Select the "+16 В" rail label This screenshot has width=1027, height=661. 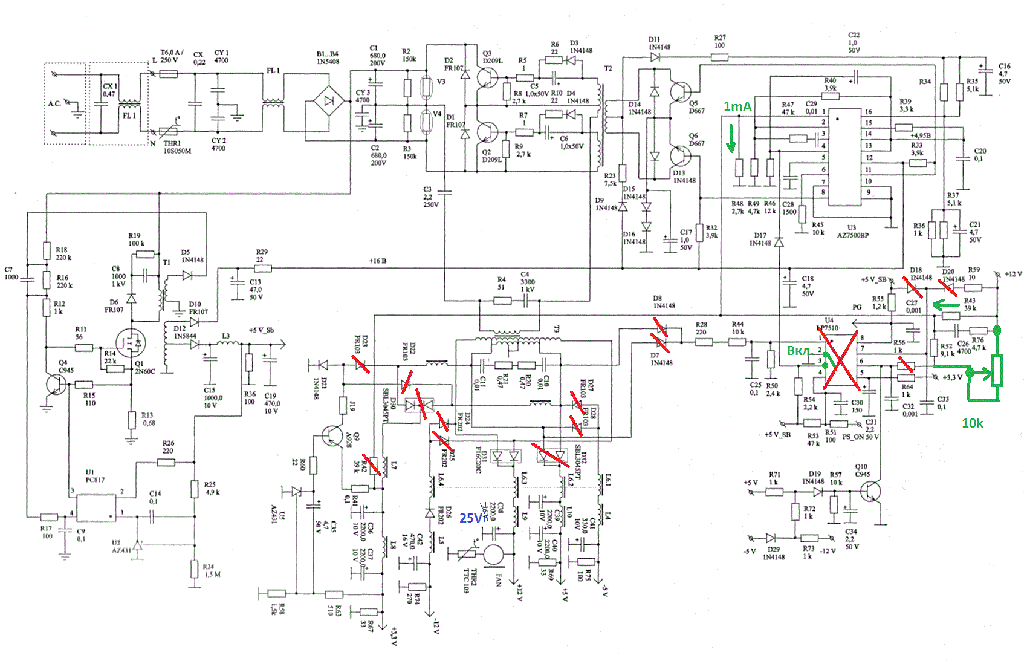coord(378,261)
